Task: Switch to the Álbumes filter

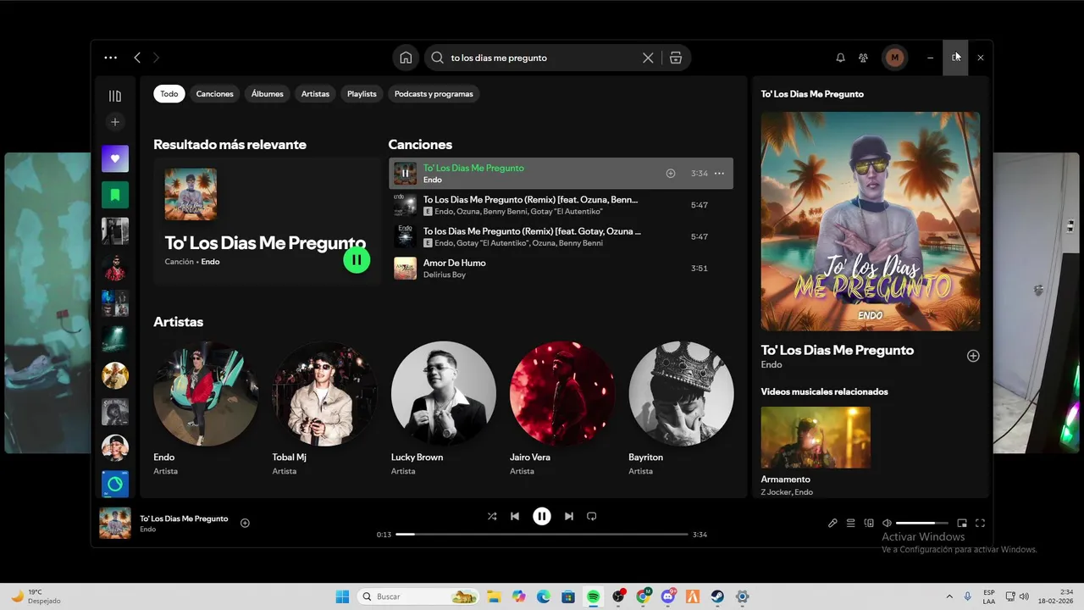Action: [267, 94]
